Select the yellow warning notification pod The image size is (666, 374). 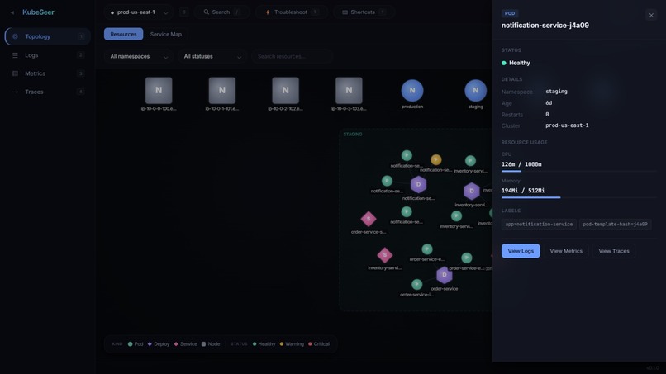(x=435, y=159)
